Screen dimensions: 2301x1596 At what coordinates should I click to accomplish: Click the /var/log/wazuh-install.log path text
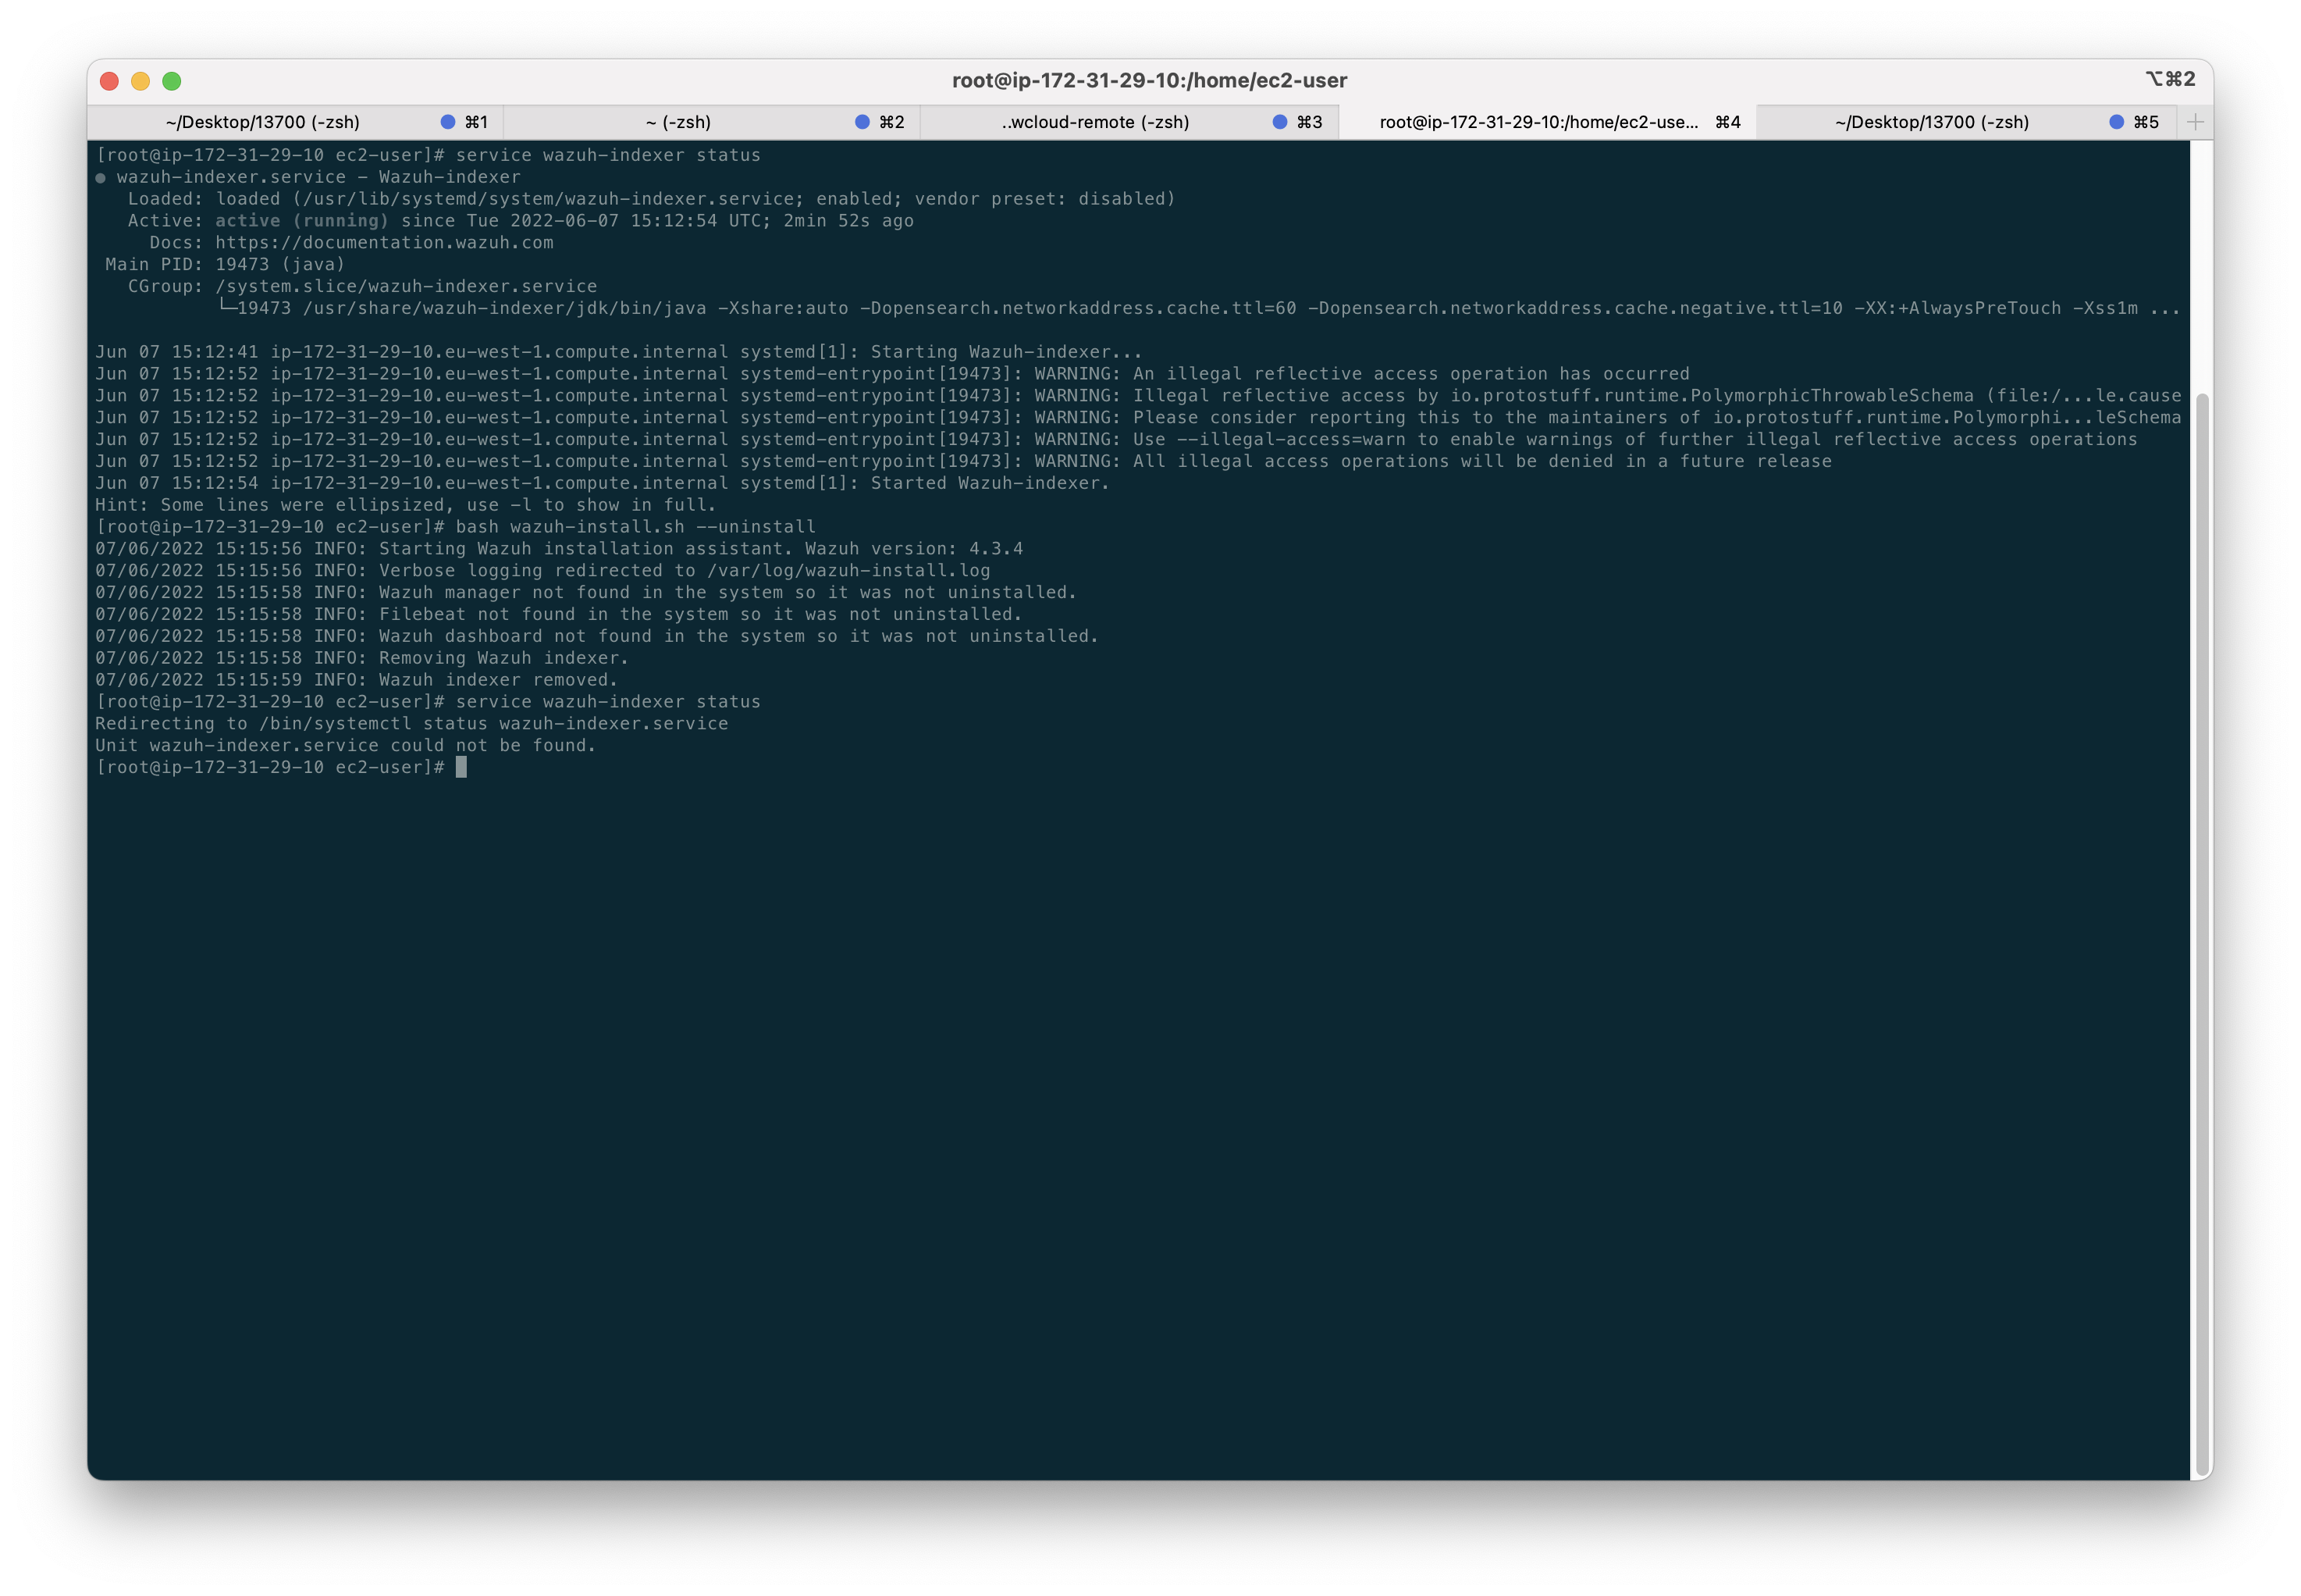coord(848,571)
